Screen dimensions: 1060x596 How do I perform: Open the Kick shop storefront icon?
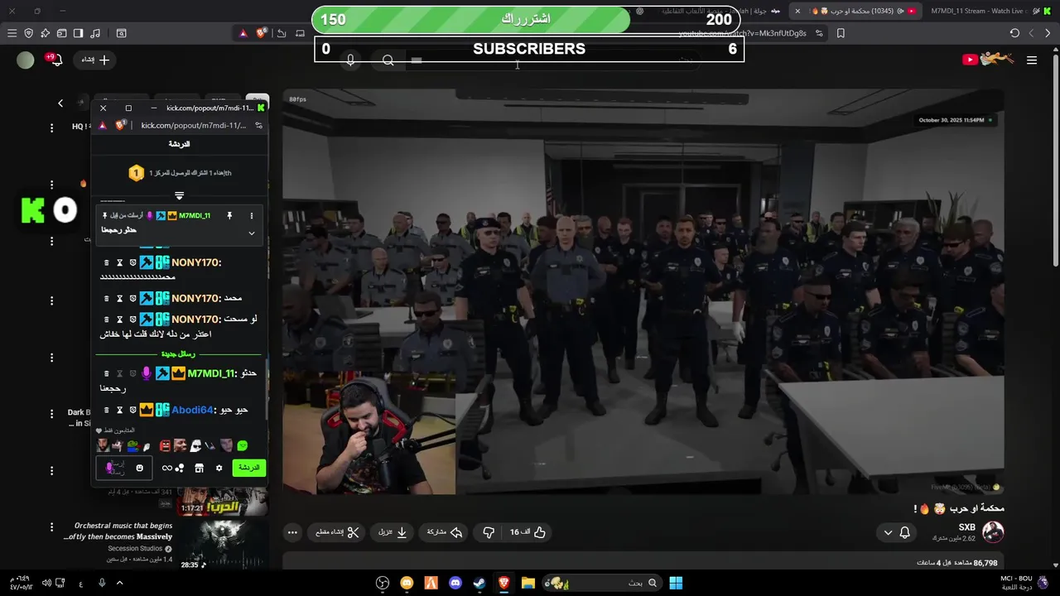point(199,468)
